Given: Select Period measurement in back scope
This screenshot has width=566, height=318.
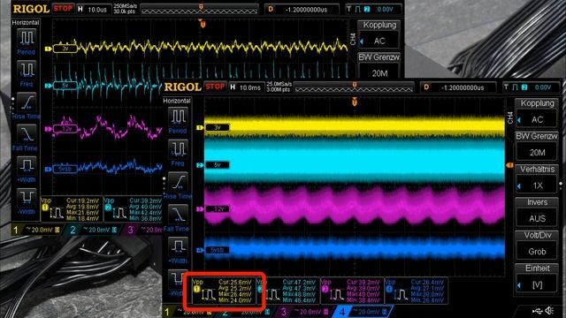Looking at the screenshot, I should (26, 42).
